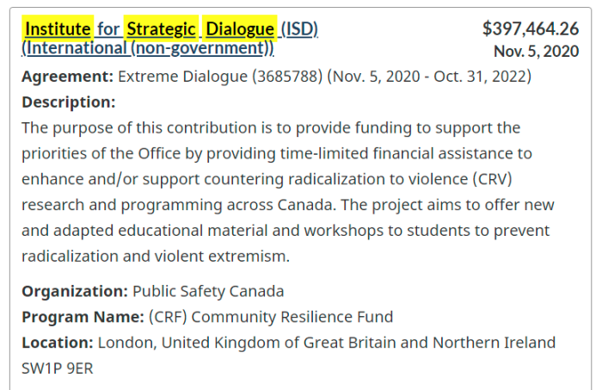The width and height of the screenshot is (602, 390).
Task: Click the agreement end date Oct. 31, 2022
Action: [x=480, y=77]
